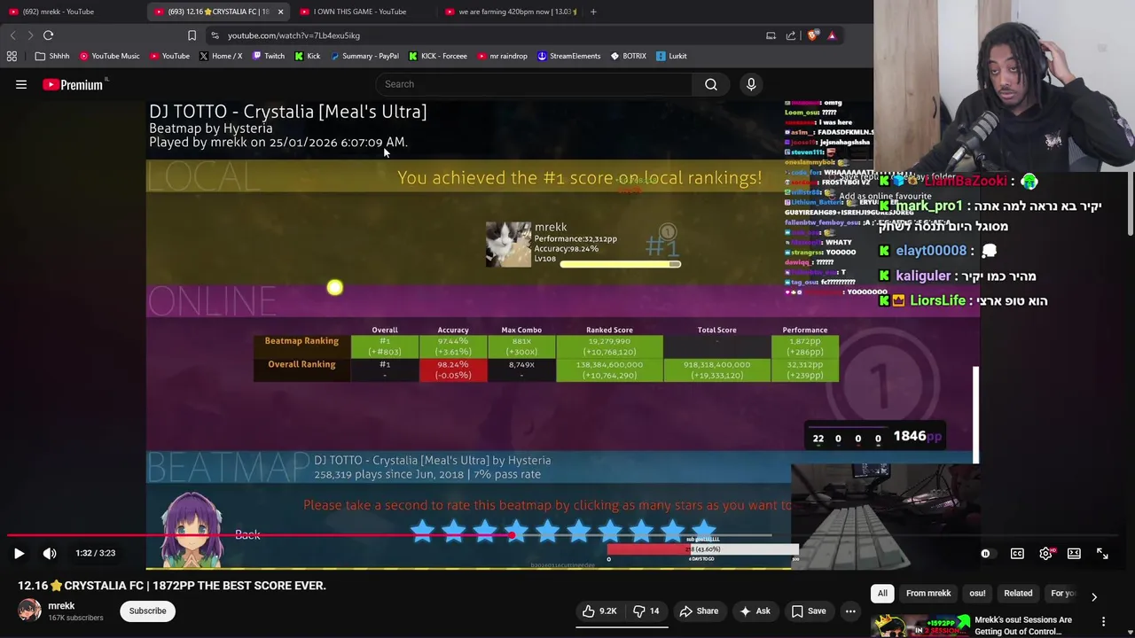Open mrekk channel name link
Viewport: 1135px width, 638px height.
click(61, 605)
